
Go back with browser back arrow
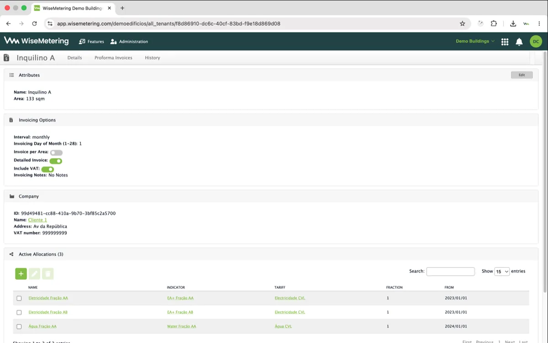point(8,24)
